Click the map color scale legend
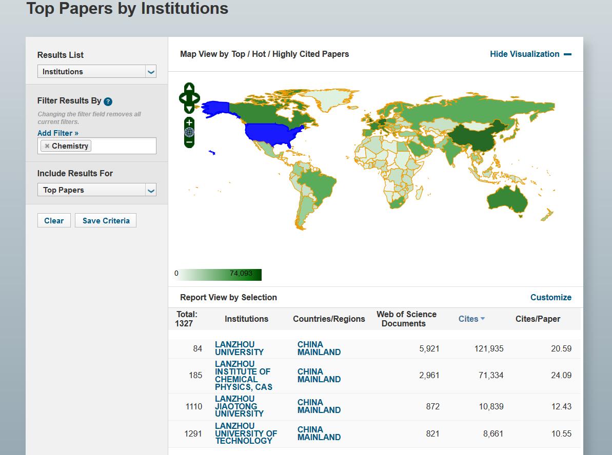Viewport: 612px width, 455px height. (x=218, y=274)
